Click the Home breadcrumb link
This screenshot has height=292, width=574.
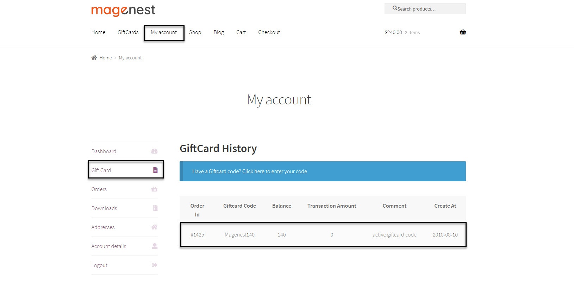[x=106, y=58]
